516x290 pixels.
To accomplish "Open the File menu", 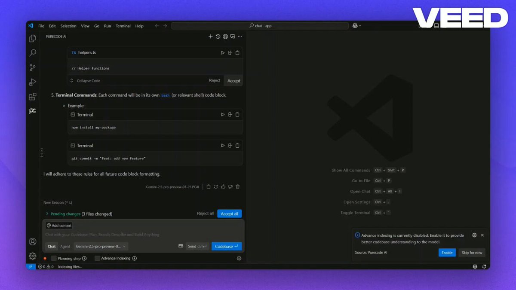I will 41,26.
